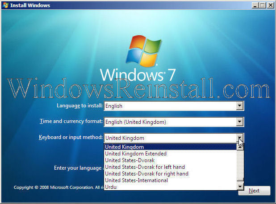Open the Time and currency format dropdown arrow
The image size is (276, 204).
(x=240, y=122)
